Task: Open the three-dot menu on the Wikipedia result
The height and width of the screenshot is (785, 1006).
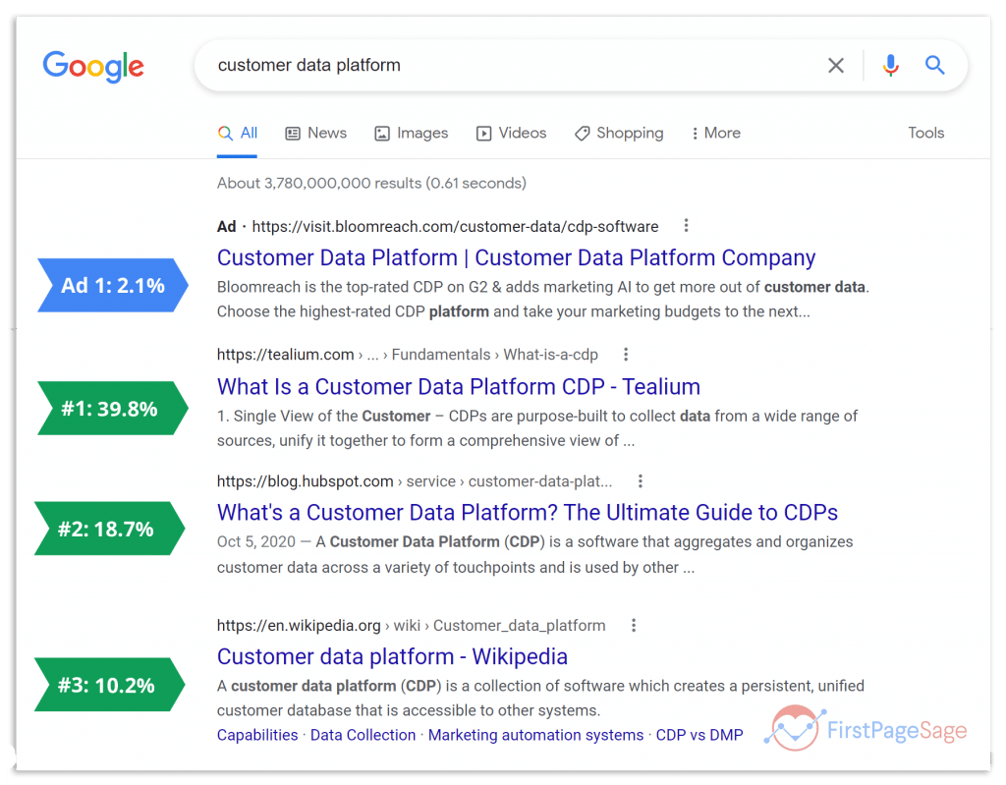Action: click(x=634, y=625)
